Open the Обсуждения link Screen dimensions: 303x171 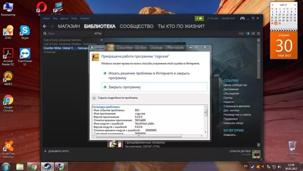(231, 93)
